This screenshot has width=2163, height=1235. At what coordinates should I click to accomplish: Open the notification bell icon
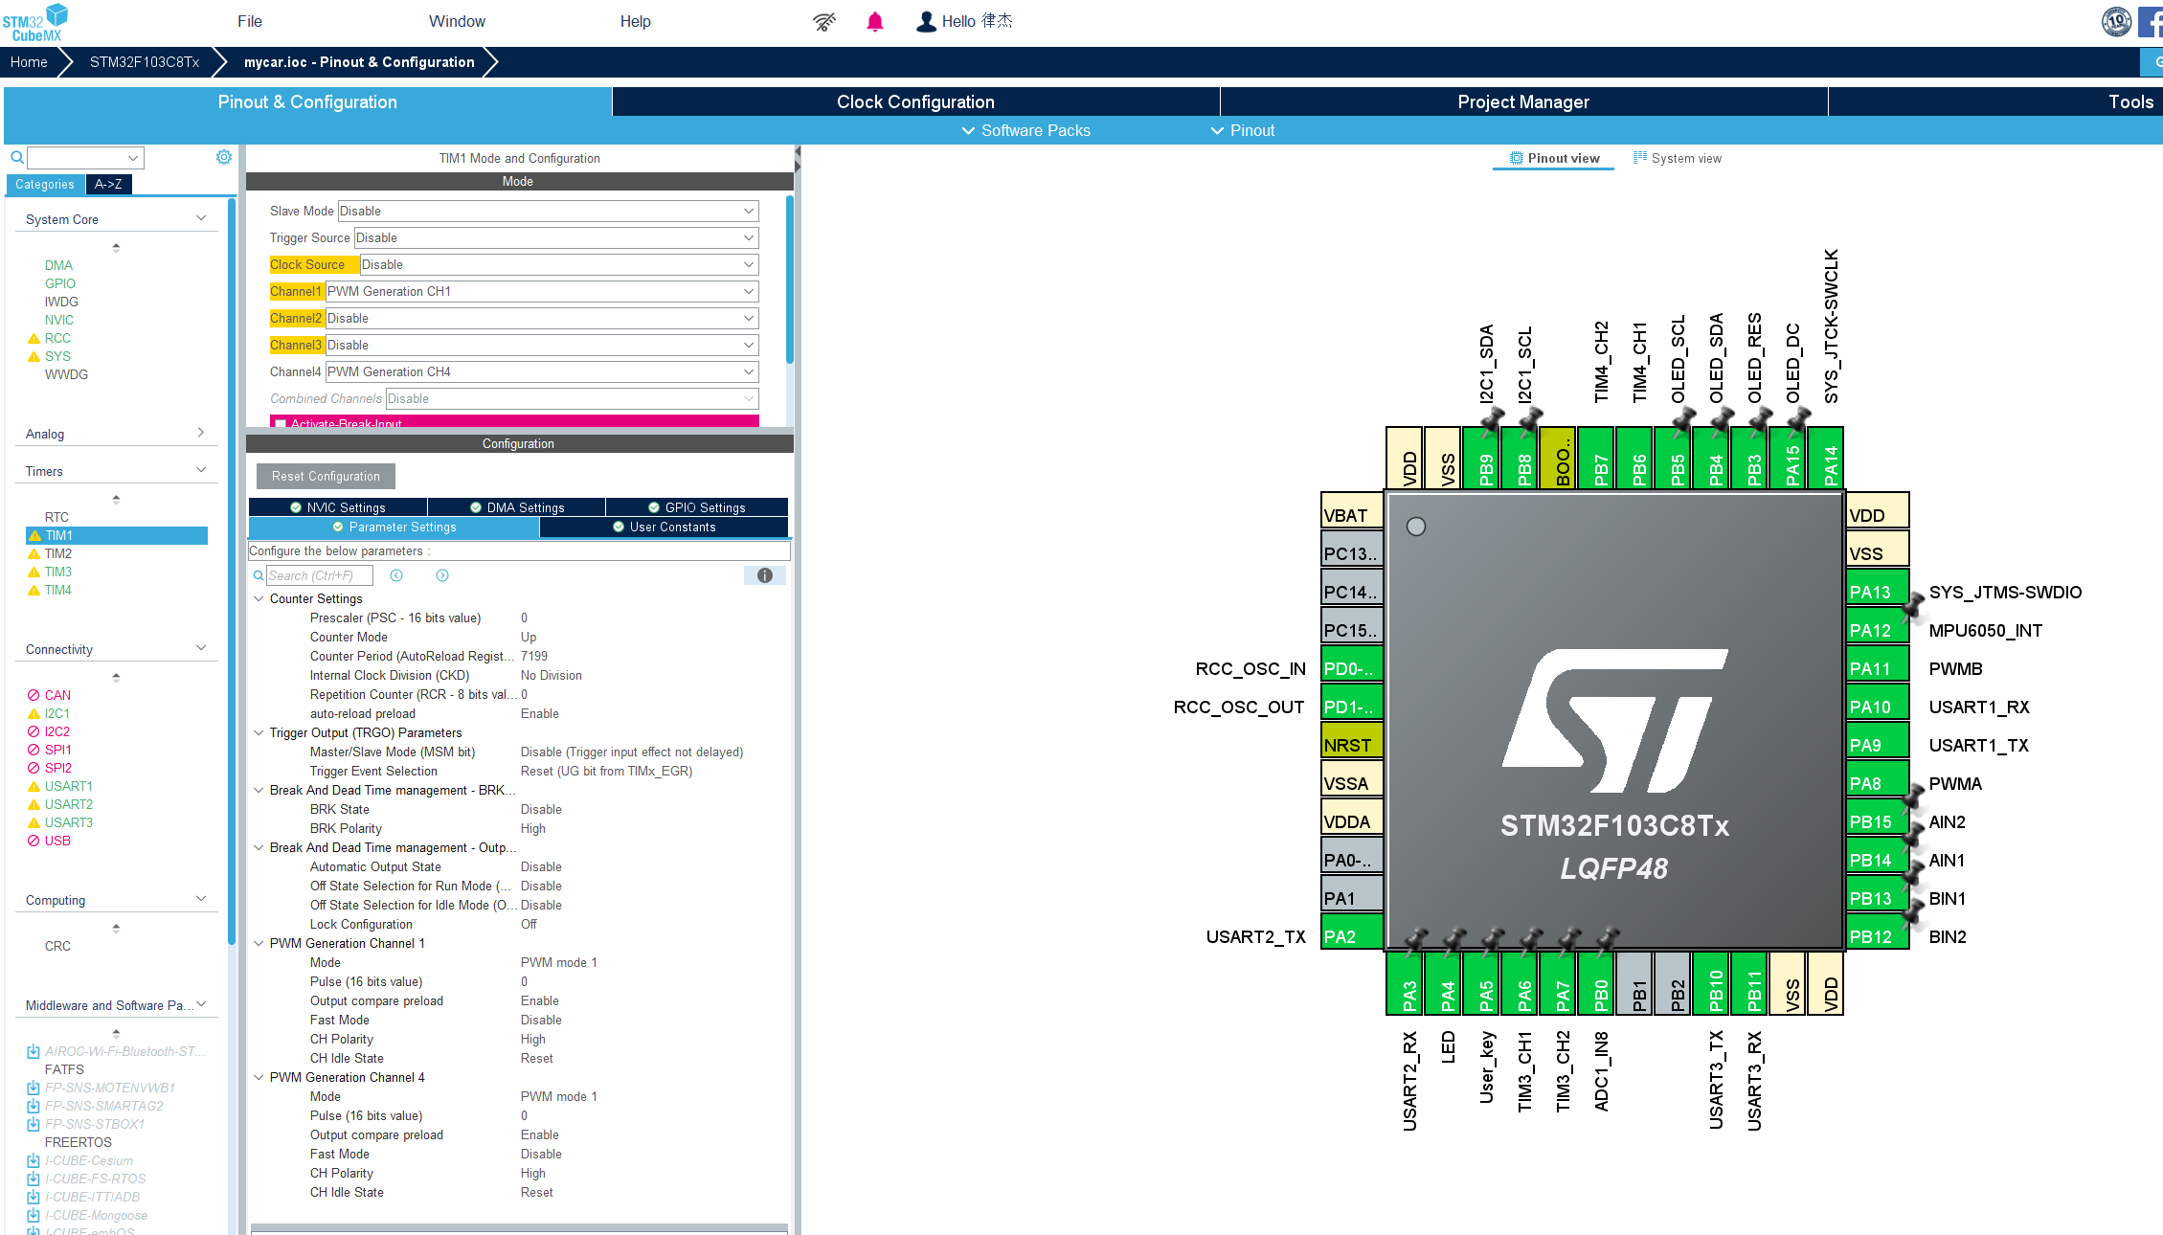874,22
